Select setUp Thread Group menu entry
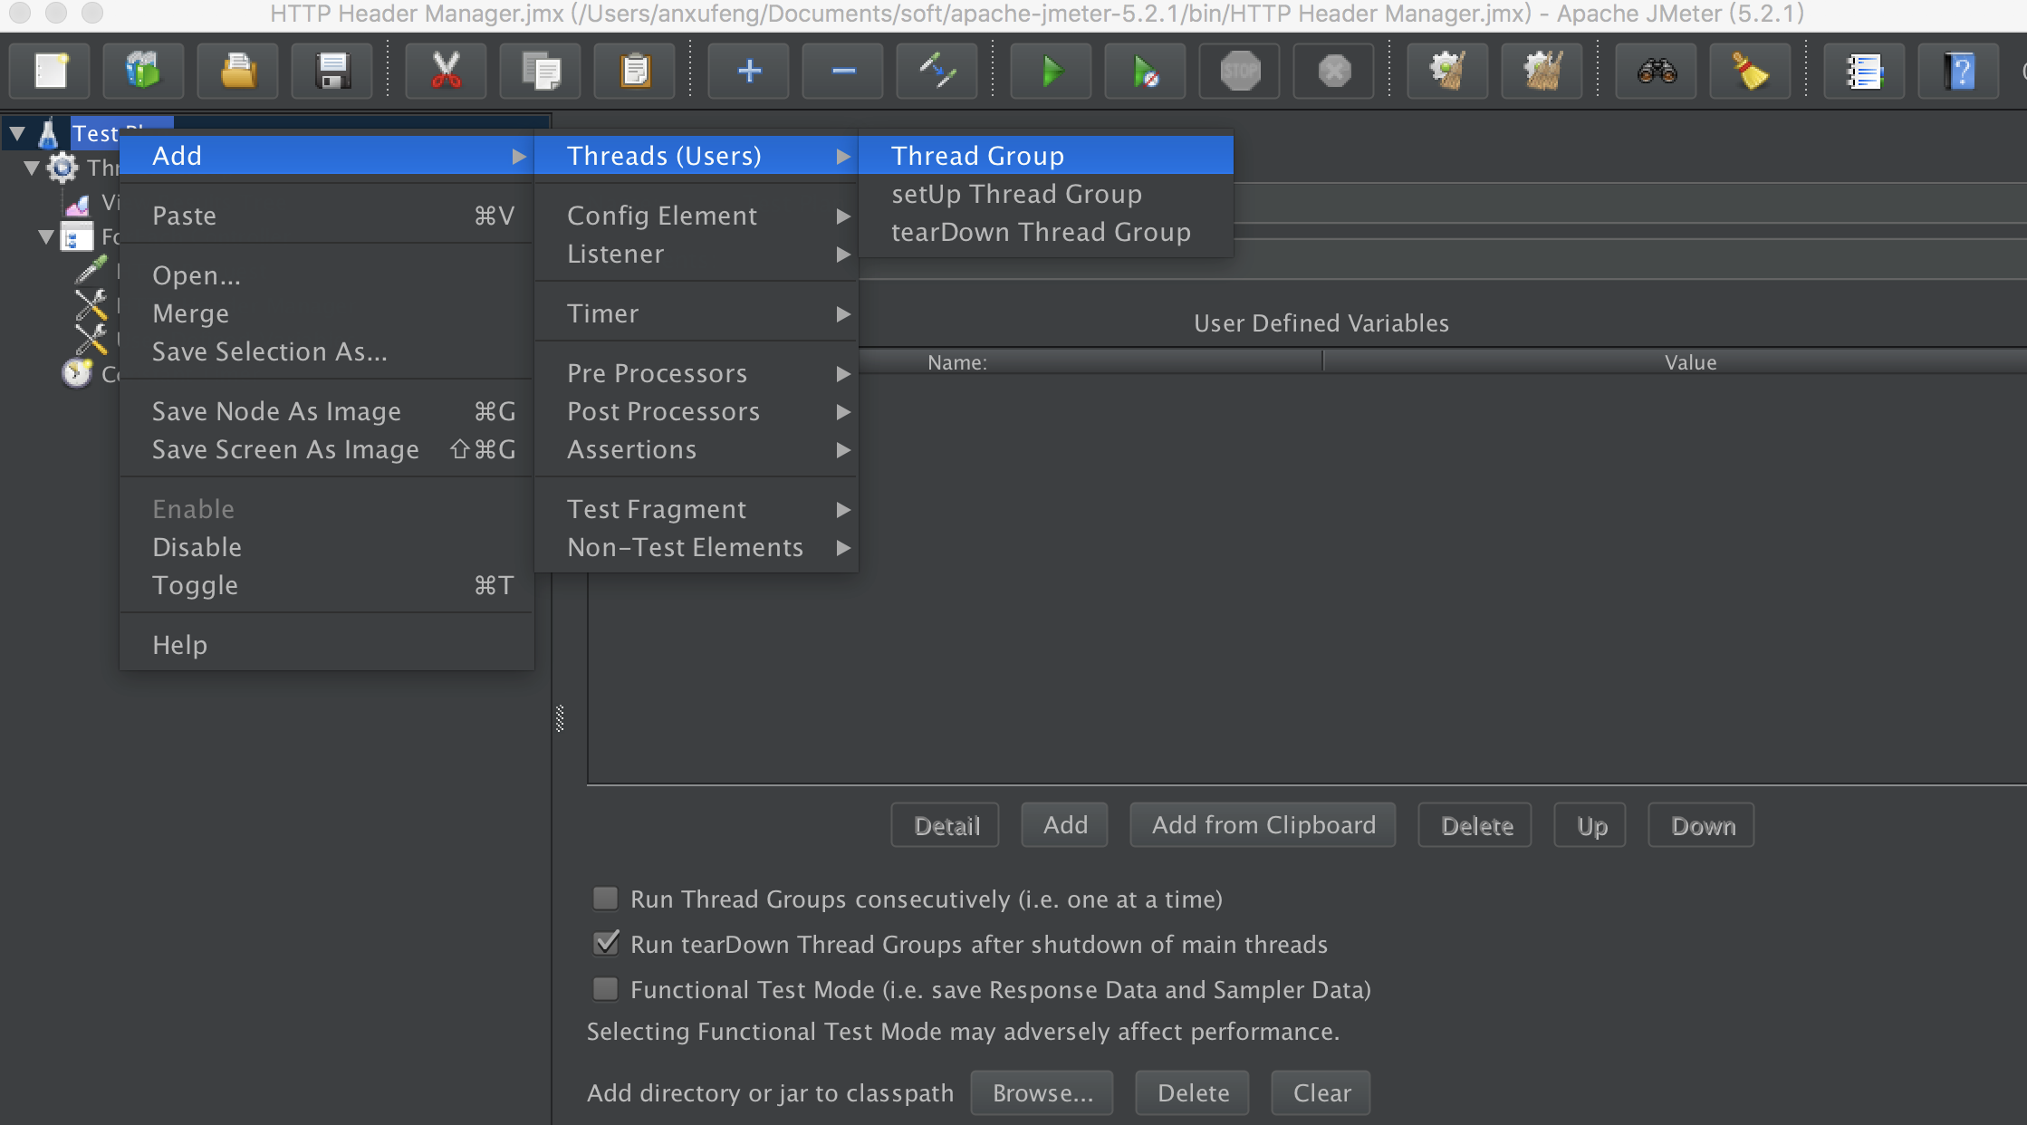This screenshot has width=2027, height=1125. 1016,194
